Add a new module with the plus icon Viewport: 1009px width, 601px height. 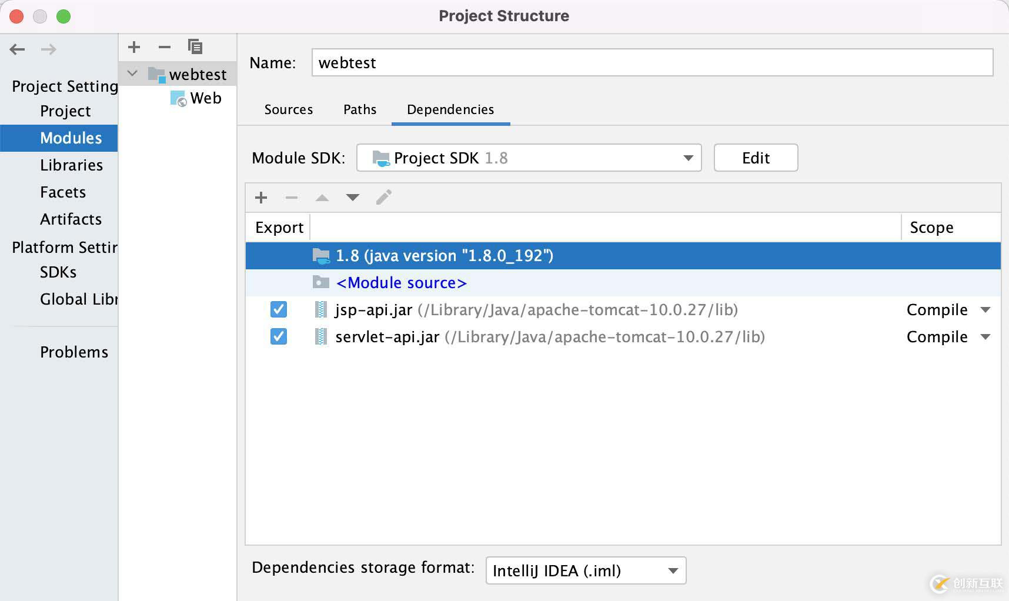[134, 46]
